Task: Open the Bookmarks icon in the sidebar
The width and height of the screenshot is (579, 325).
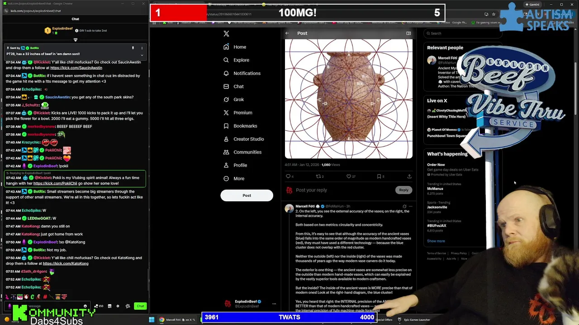Action: (x=226, y=126)
